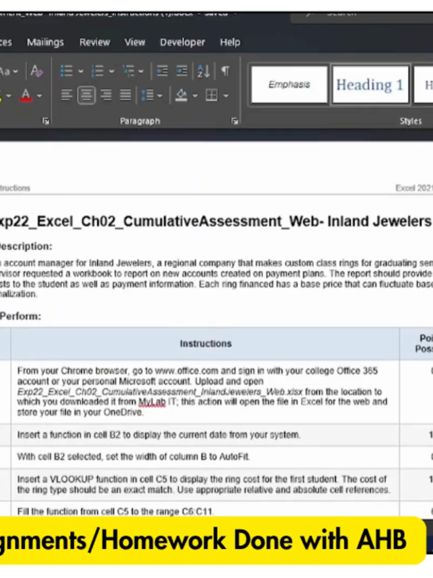Apply the Emphasis style

tap(289, 85)
